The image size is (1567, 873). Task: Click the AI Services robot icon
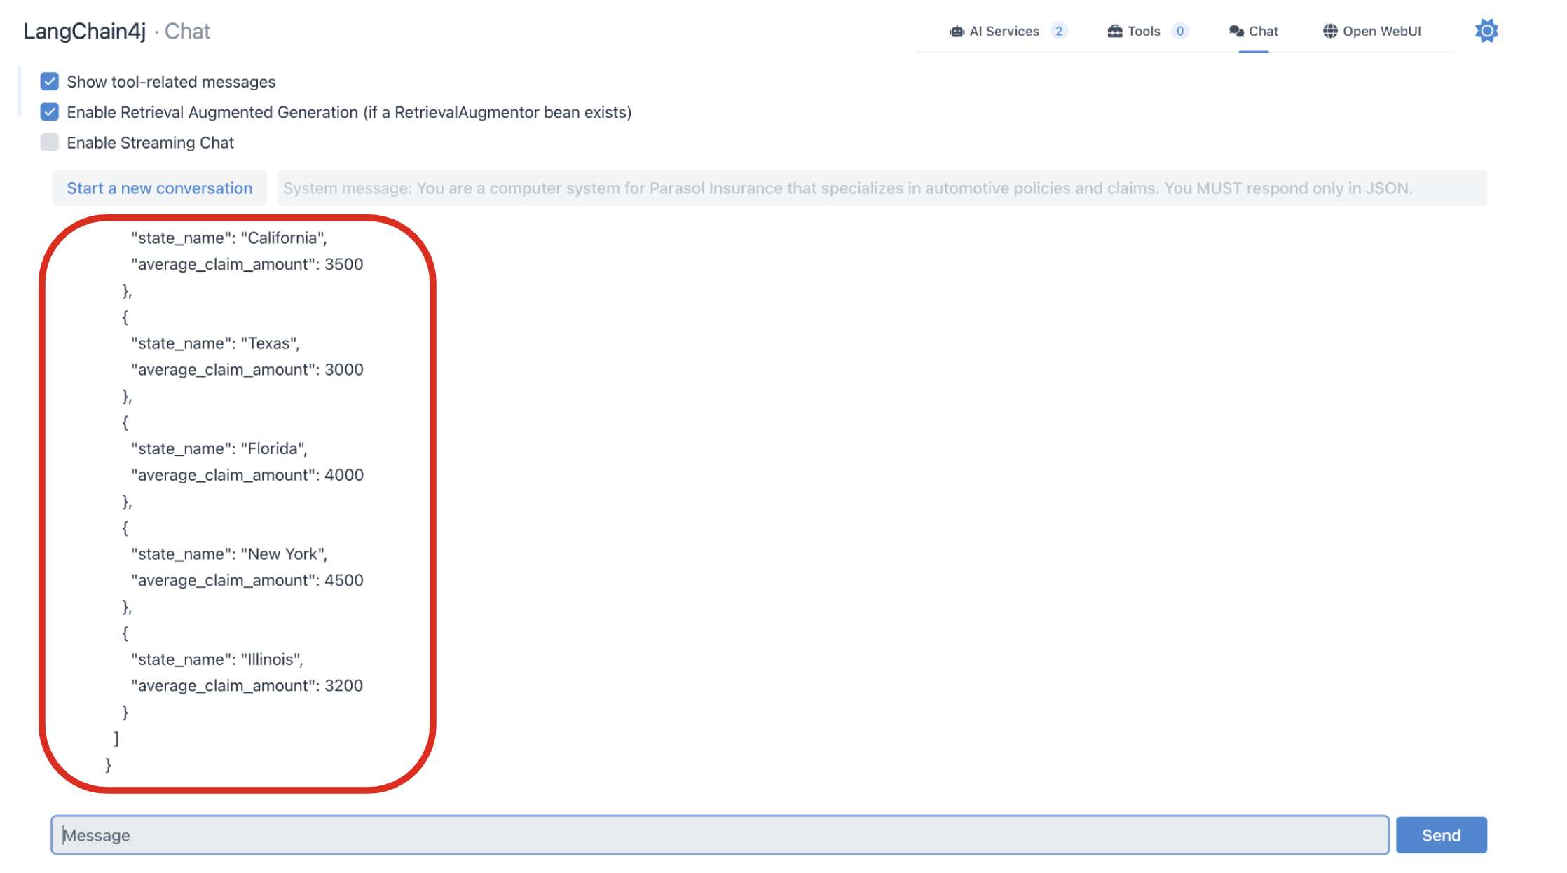(957, 32)
